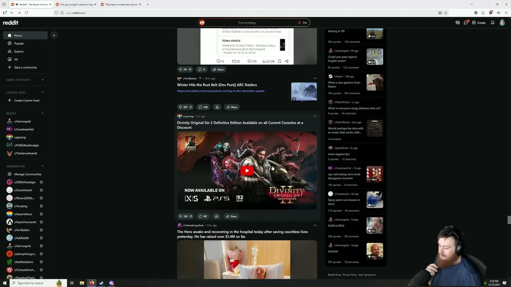Click the page vertical scrollbar thumb
Viewport: 511px width, 287px height.
click(x=509, y=220)
